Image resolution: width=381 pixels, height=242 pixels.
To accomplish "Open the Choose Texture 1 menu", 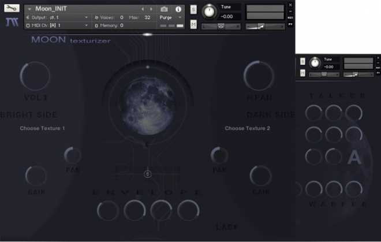I will pos(42,128).
